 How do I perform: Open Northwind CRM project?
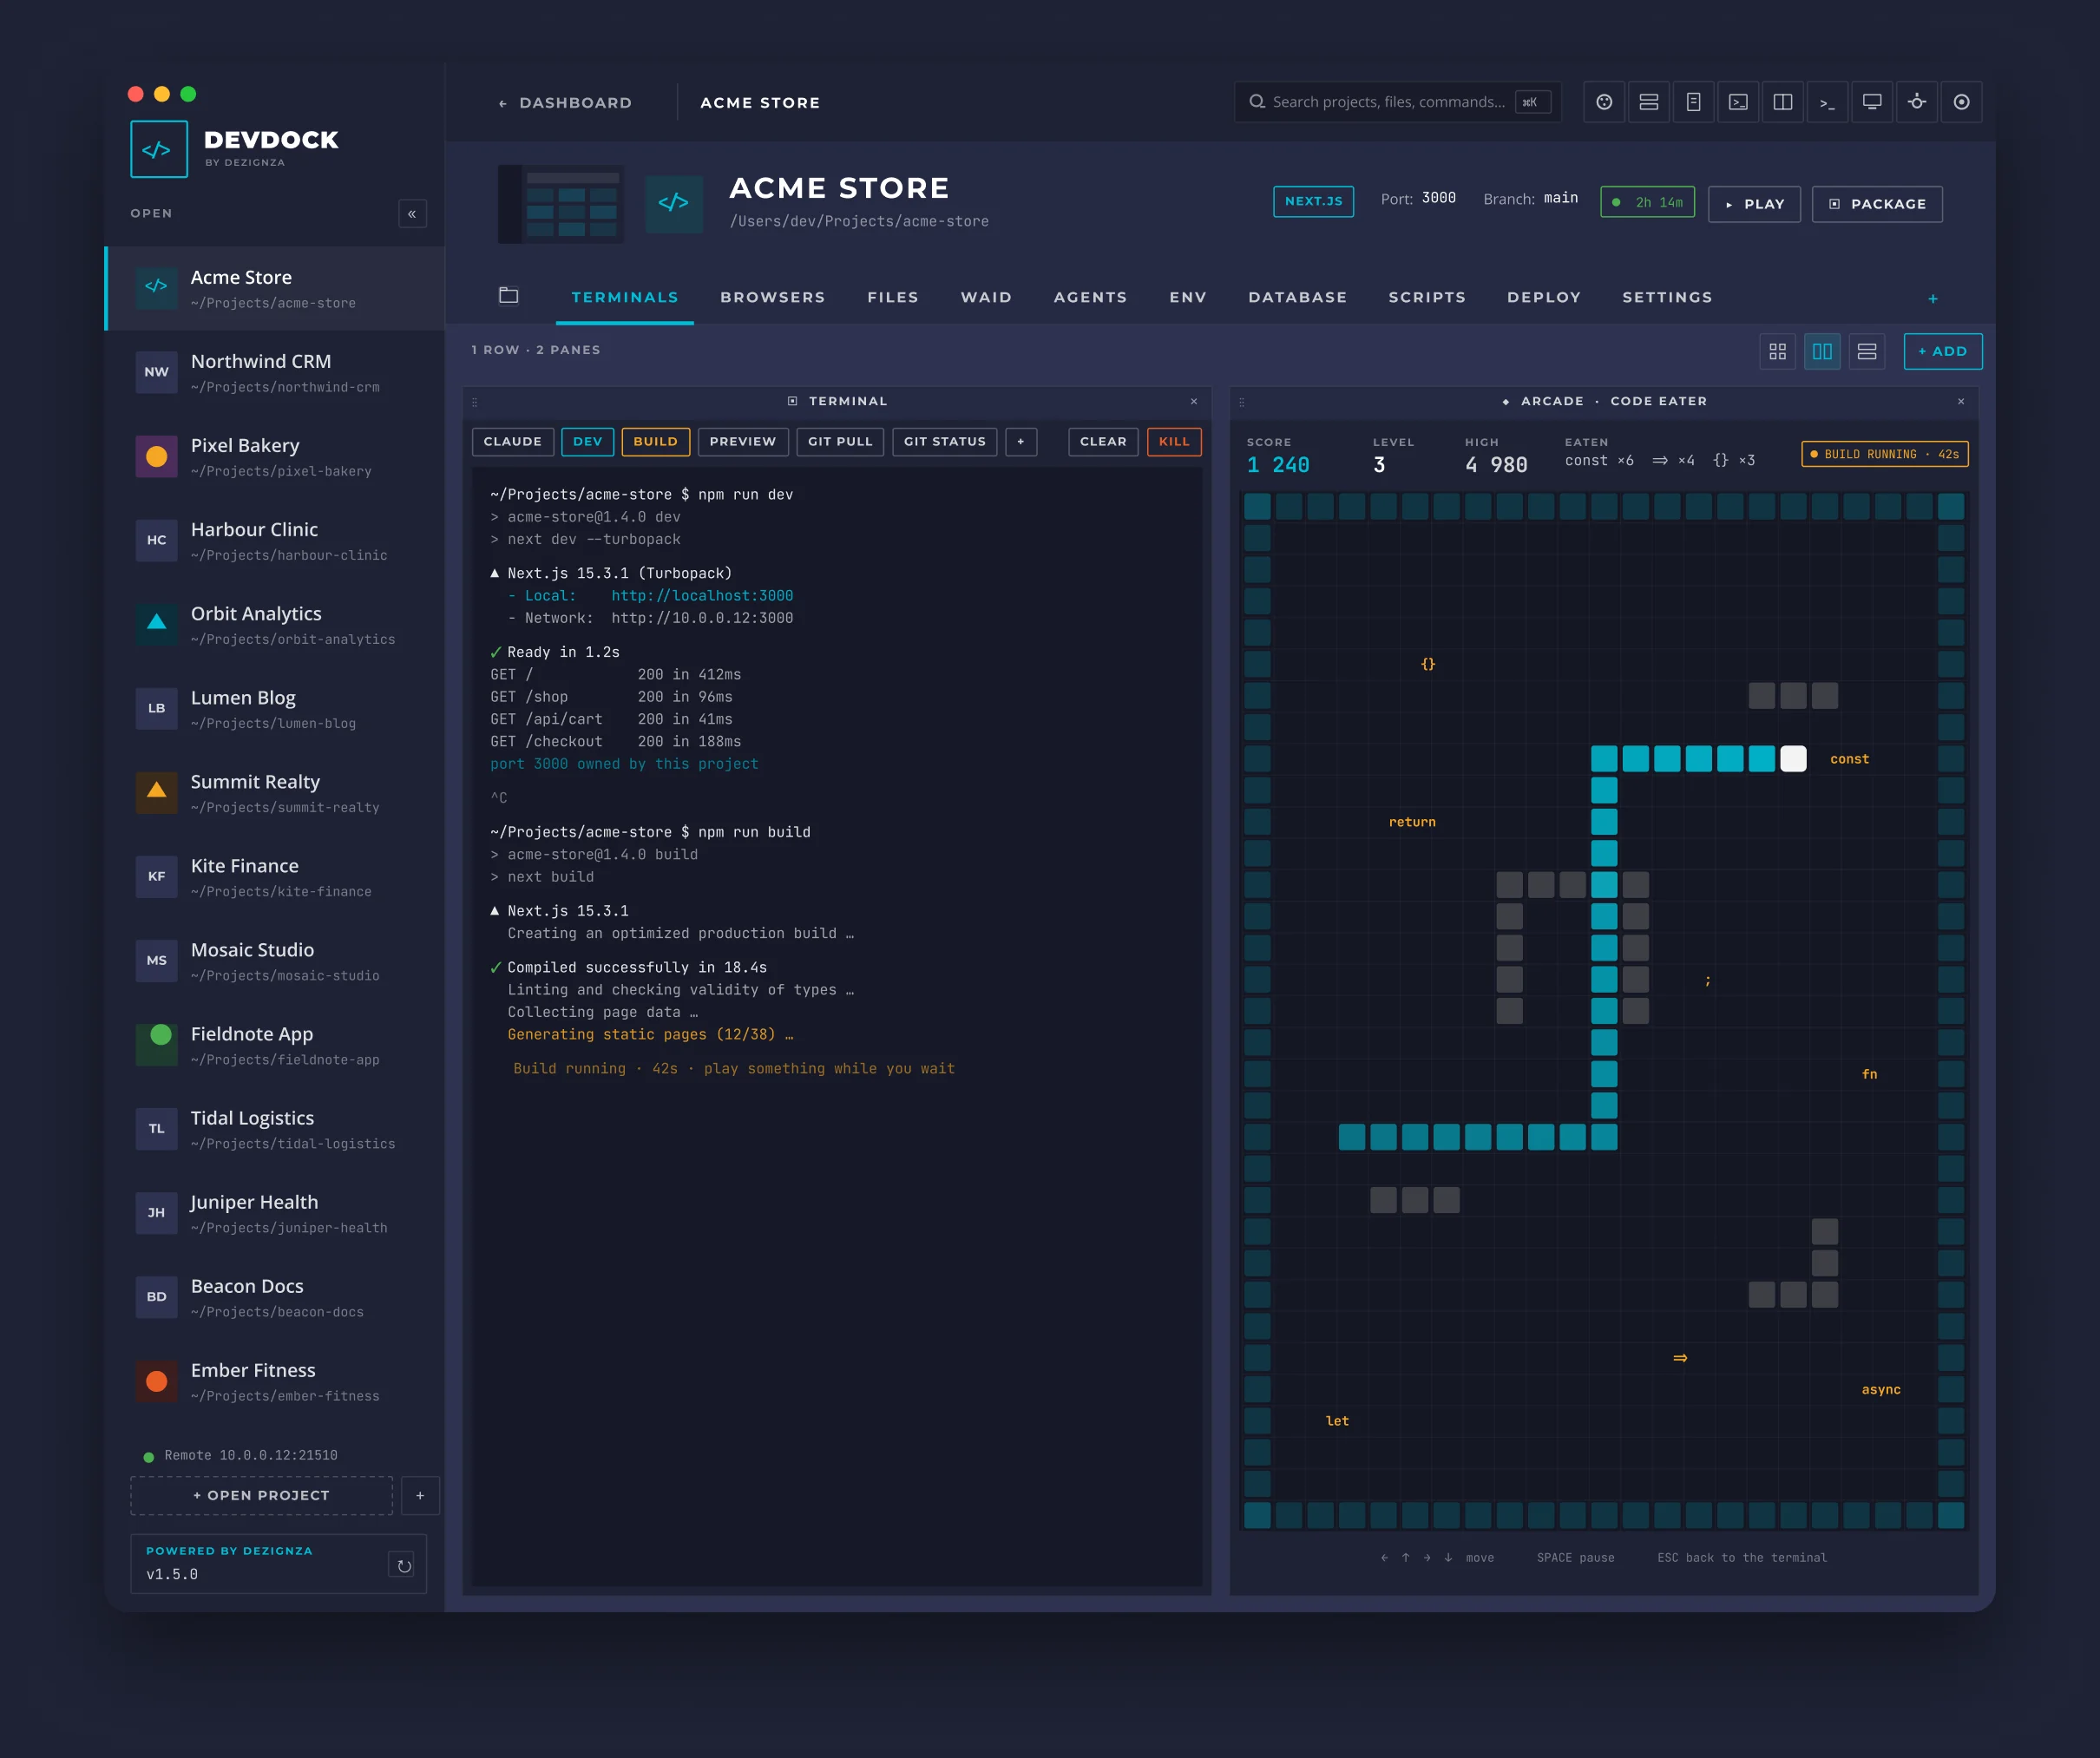point(275,372)
